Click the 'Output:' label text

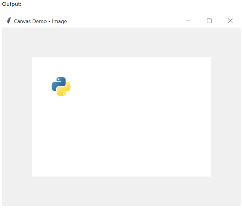12,4
